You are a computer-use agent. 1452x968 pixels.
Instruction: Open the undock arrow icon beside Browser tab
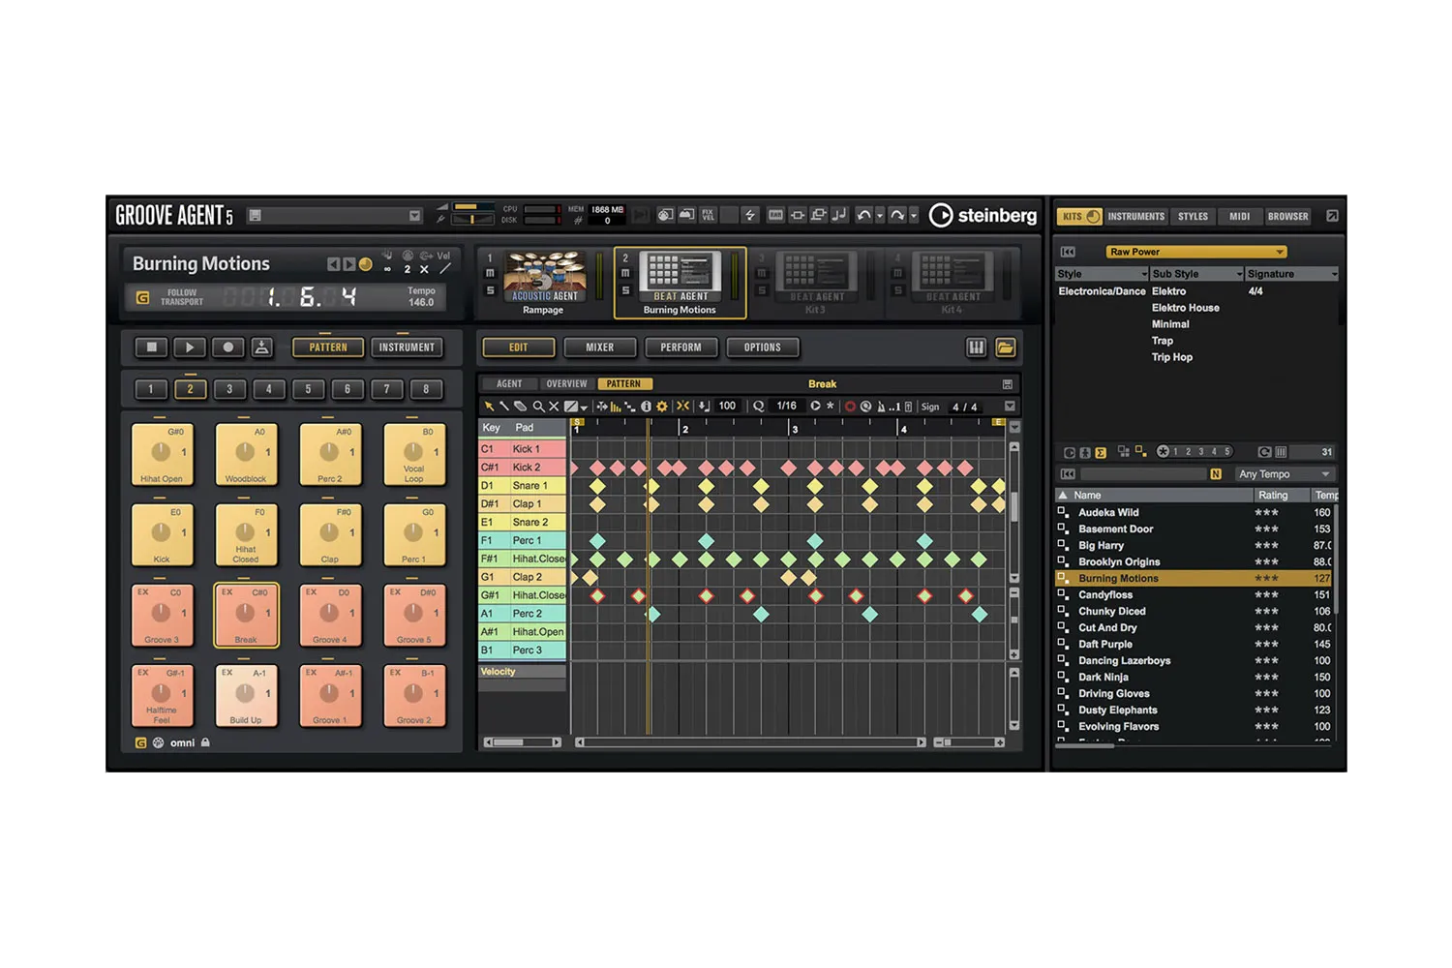[1332, 216]
